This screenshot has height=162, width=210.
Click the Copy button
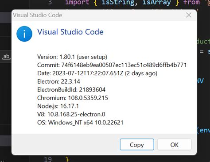137,144
